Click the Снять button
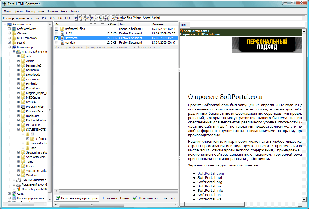Screen dimensions: 309x209 [x=124, y=198]
